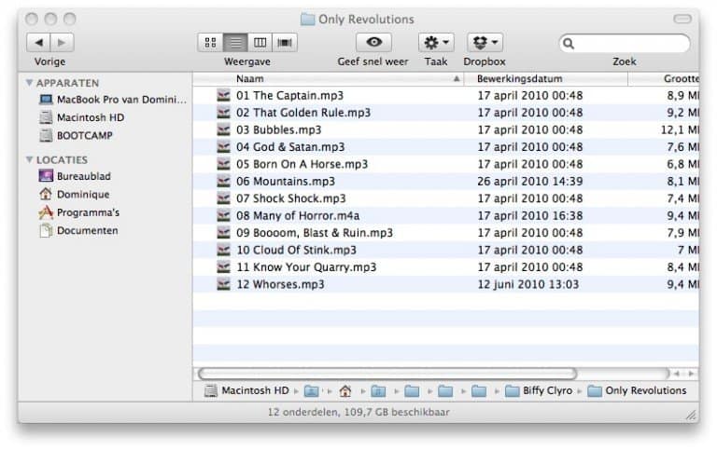
Task: Sort by the Naam column header
Action: point(329,79)
